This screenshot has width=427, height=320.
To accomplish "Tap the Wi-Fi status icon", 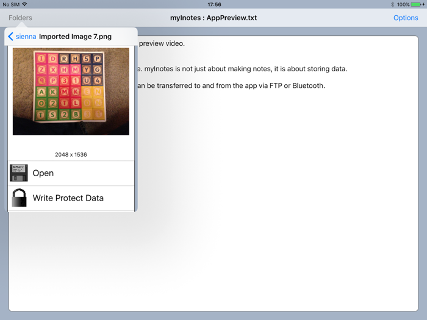I will pyautogui.click(x=24, y=4).
